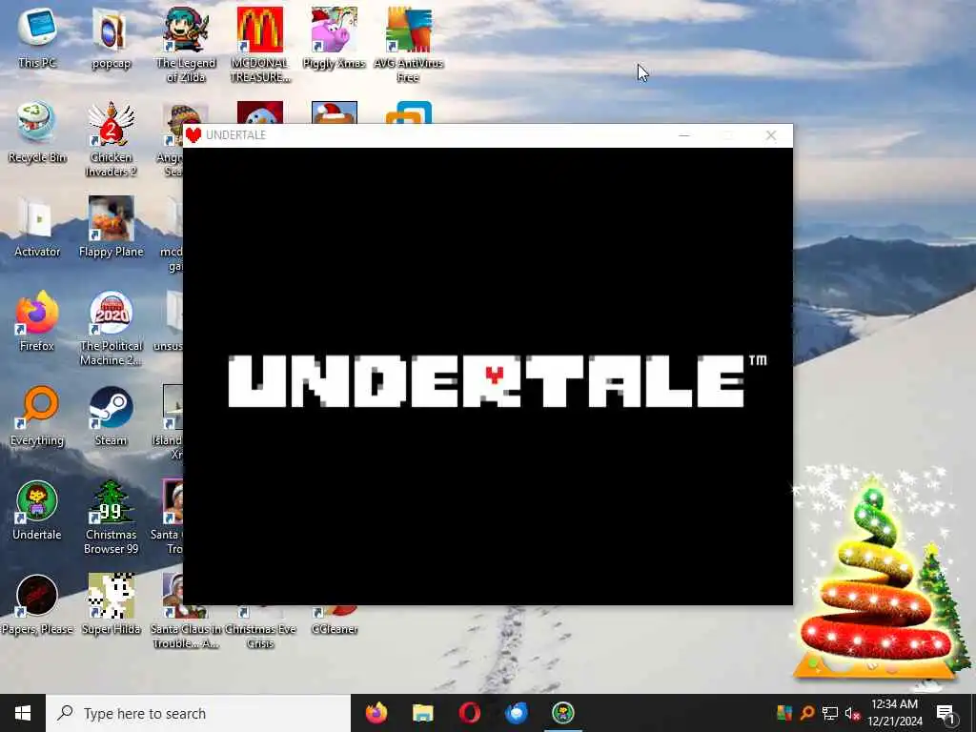Close the Undertale game window
976x732 pixels.
coord(771,135)
